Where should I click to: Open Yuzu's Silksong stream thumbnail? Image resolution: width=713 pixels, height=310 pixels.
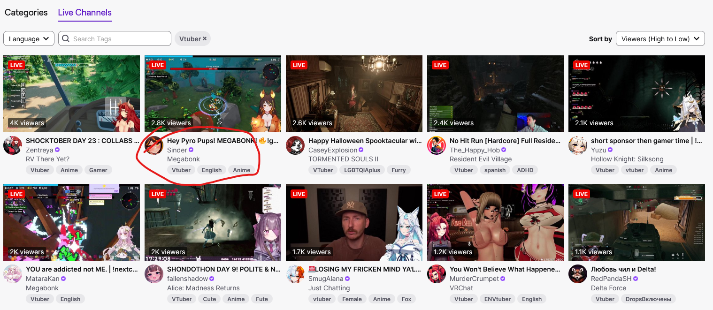(636, 94)
